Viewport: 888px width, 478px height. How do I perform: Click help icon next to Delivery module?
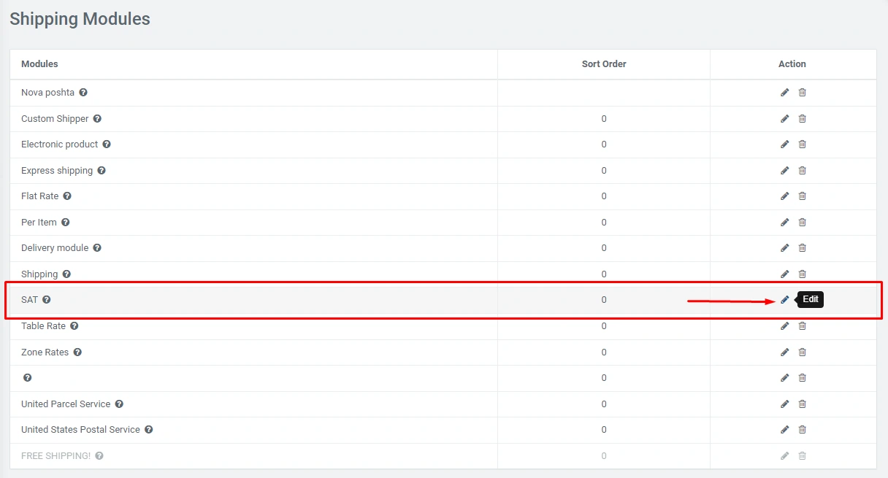click(x=97, y=248)
